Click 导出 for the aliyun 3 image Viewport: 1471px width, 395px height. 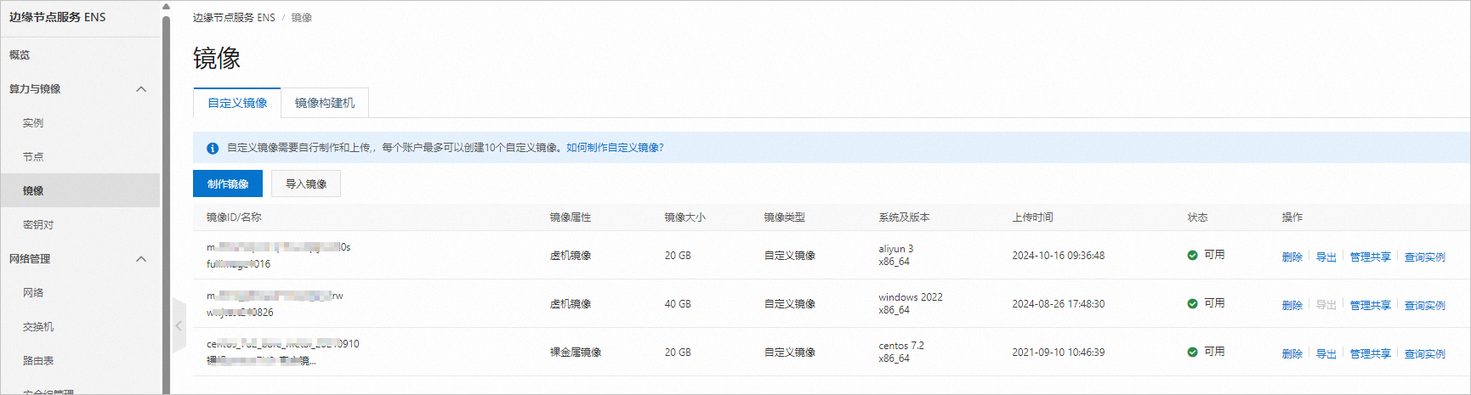(1326, 257)
